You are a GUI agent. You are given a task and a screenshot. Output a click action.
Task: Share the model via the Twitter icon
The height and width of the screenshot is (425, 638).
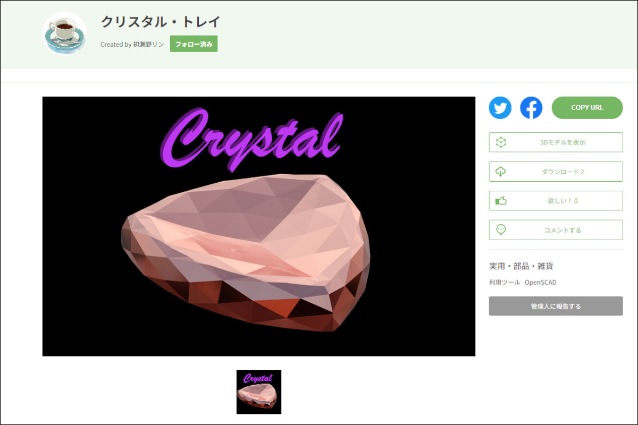pos(500,108)
